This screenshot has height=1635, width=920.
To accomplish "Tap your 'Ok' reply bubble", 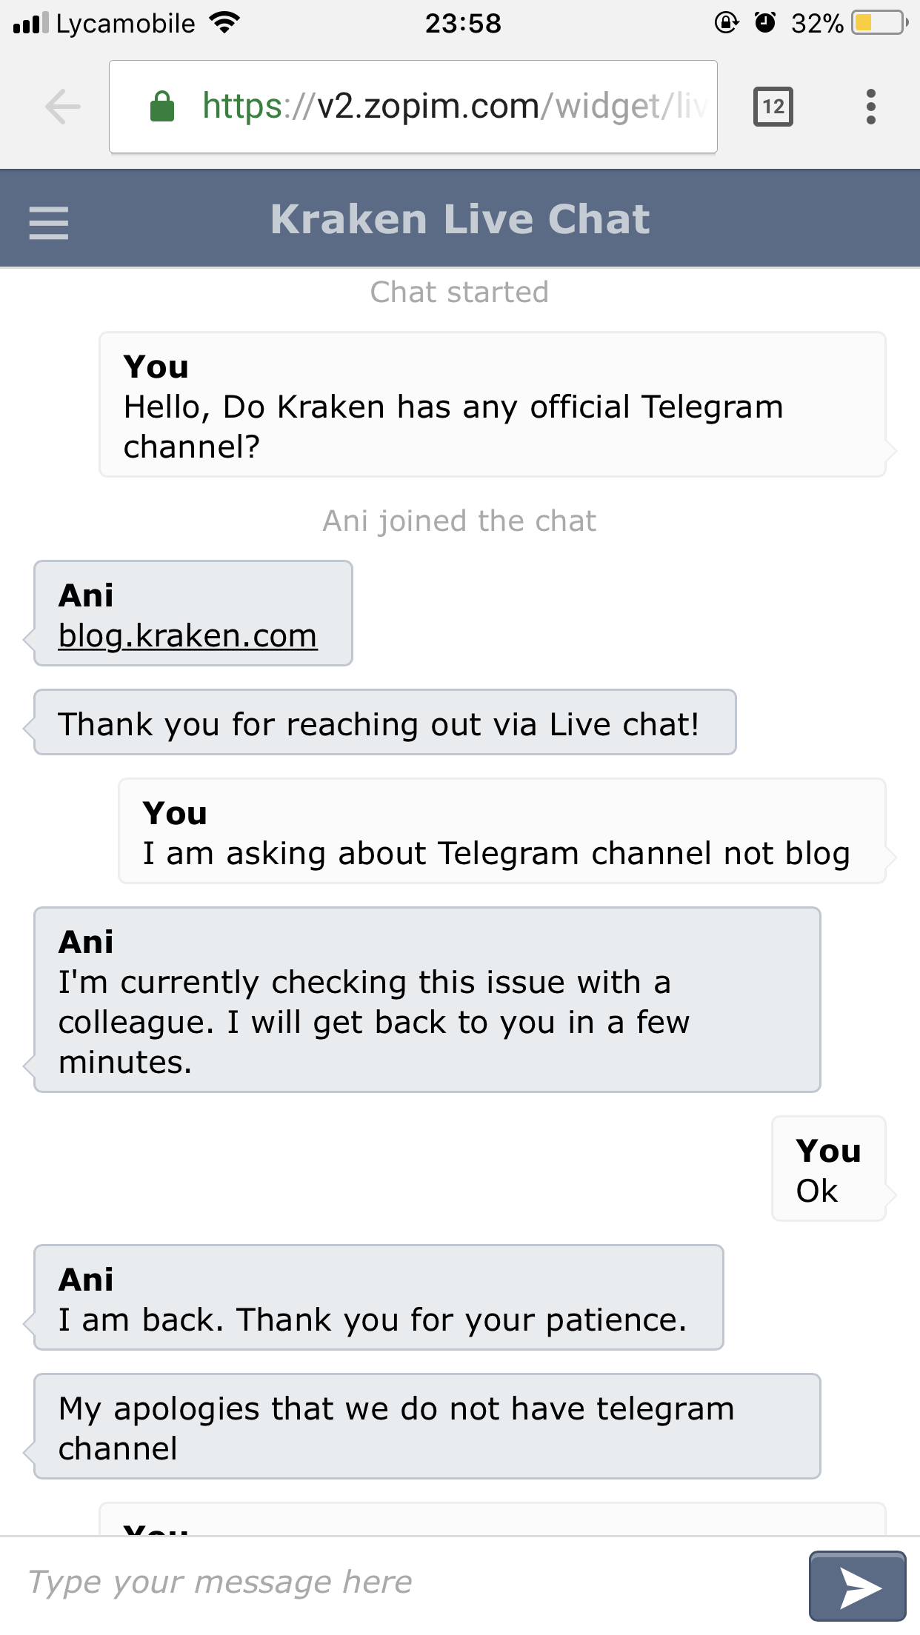I will coord(829,1168).
